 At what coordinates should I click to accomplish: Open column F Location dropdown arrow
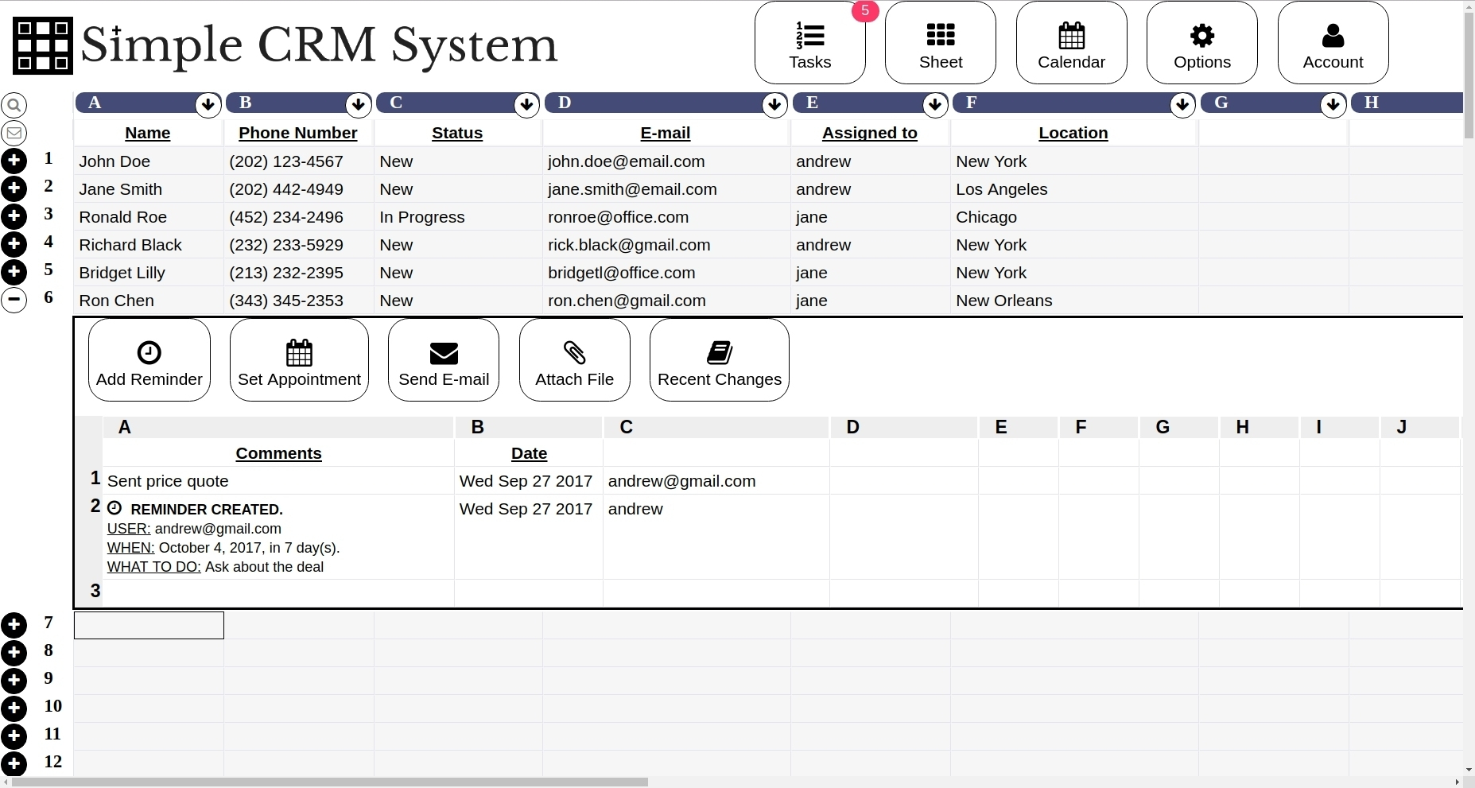pos(1182,104)
